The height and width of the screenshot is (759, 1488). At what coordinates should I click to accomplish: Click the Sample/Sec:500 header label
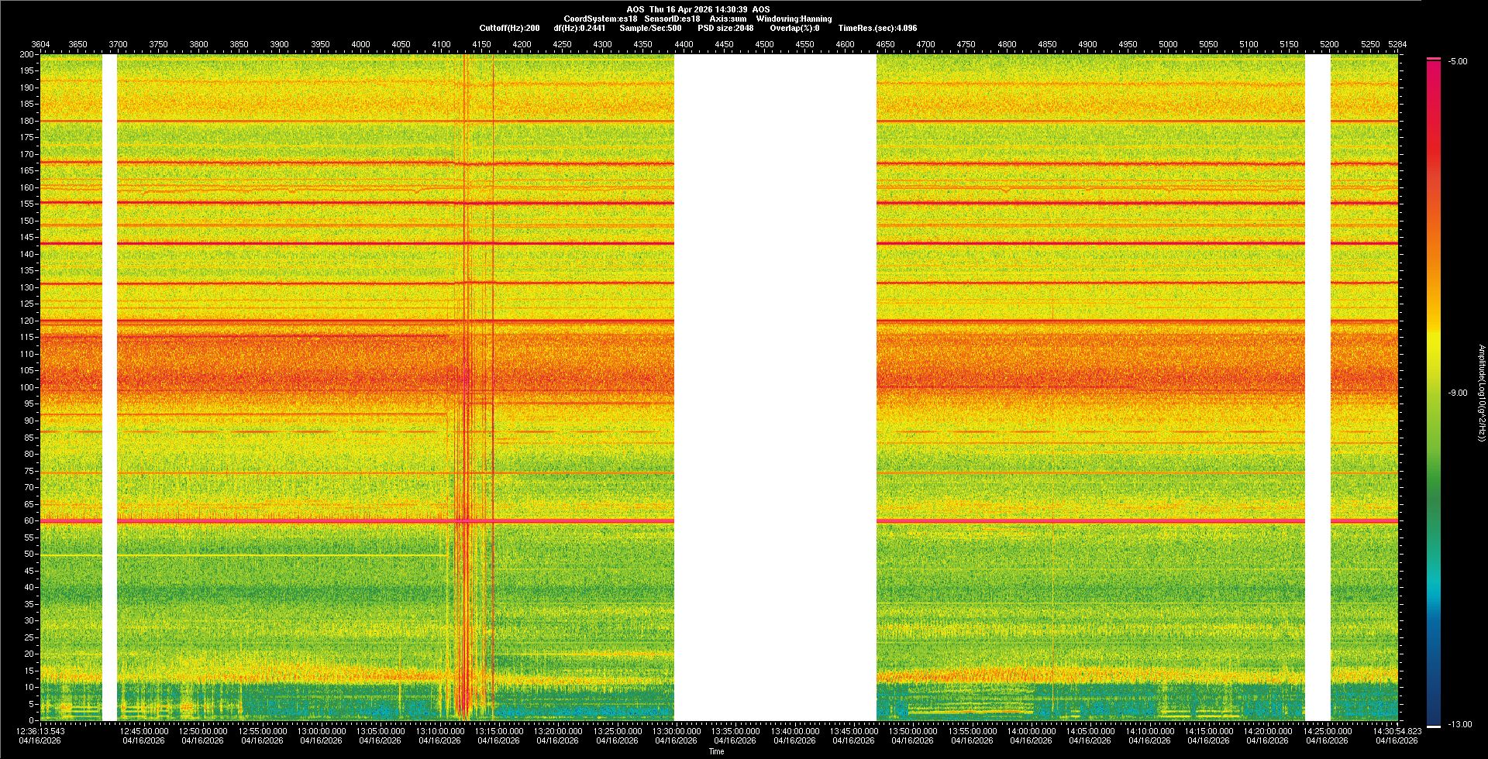(650, 28)
